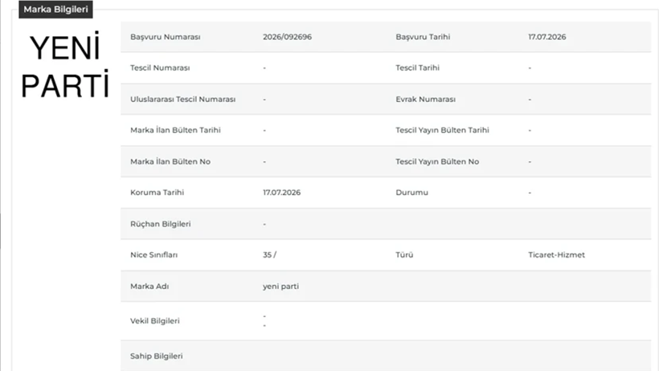Select application number 2026/092696
Screen dimensions: 659x371
click(287, 37)
